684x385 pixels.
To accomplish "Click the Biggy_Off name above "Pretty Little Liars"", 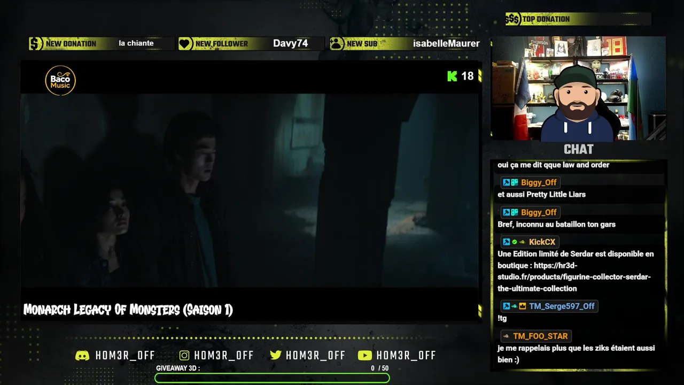I will point(539,182).
